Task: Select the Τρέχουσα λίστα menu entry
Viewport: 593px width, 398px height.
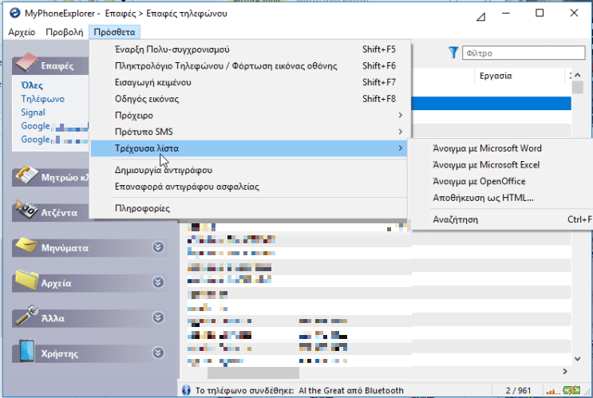Action: [249, 148]
